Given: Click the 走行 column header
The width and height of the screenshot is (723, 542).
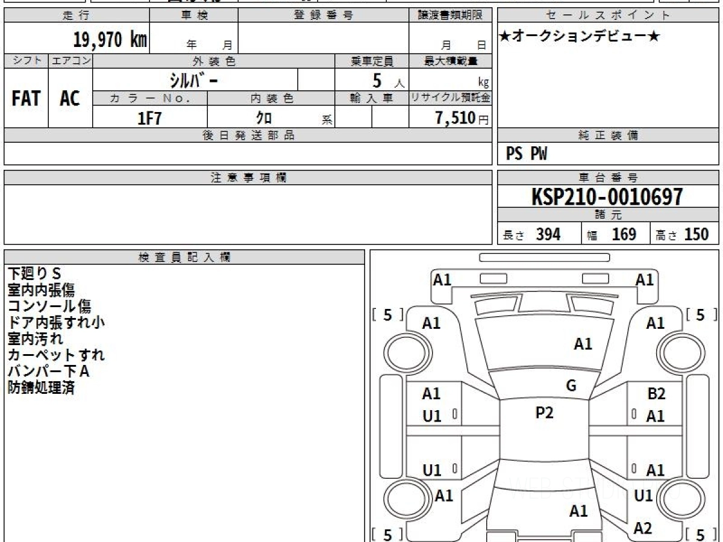Looking at the screenshot, I should click(x=77, y=16).
